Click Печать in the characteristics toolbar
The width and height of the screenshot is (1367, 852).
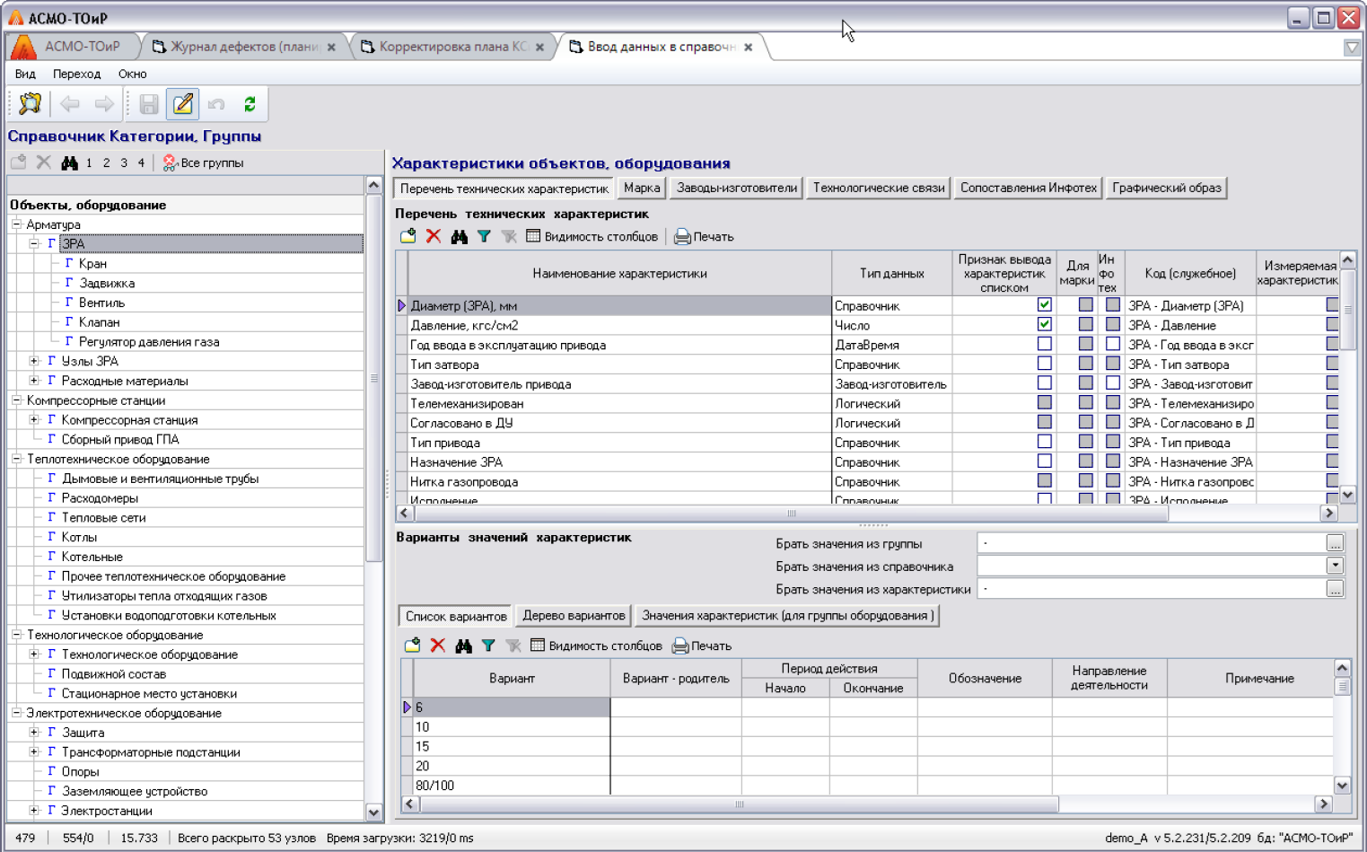tap(704, 237)
